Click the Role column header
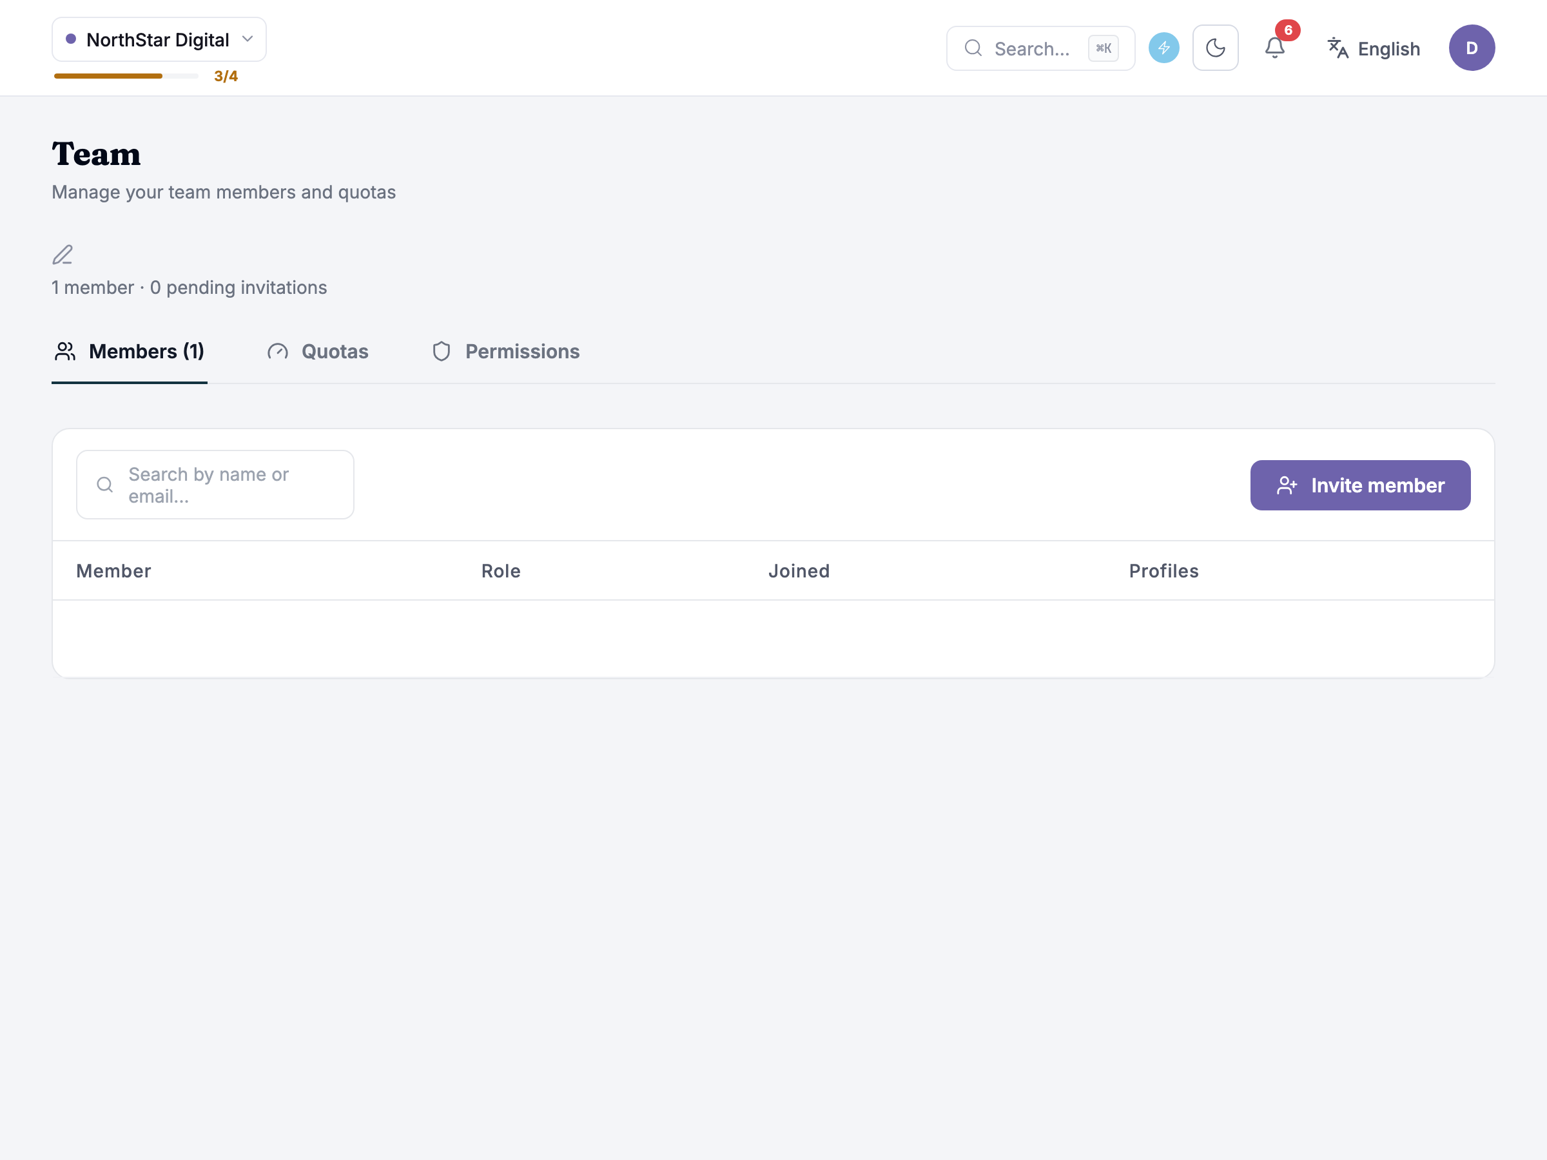1547x1160 pixels. tap(501, 571)
